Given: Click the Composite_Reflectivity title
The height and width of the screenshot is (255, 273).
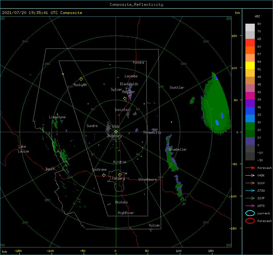Looking at the screenshot, I should pyautogui.click(x=136, y=5).
